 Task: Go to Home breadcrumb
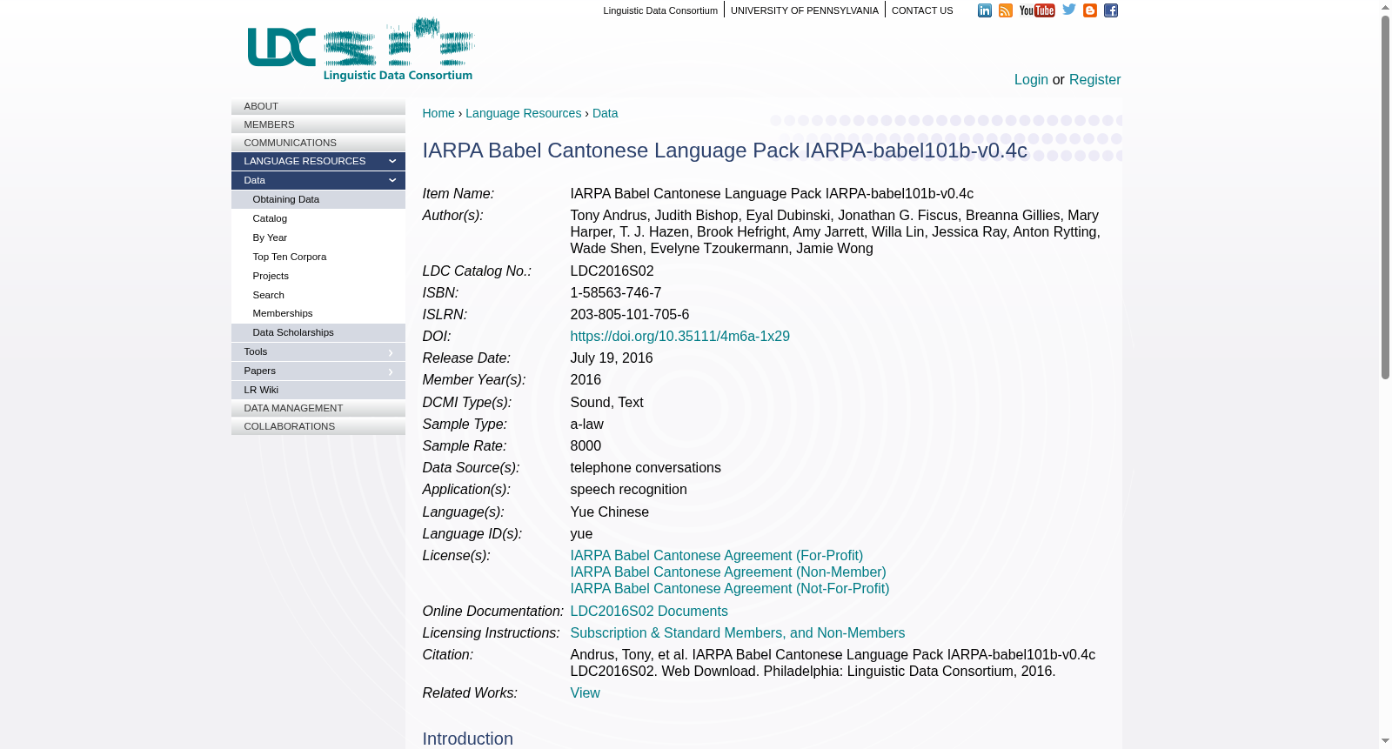pos(438,113)
